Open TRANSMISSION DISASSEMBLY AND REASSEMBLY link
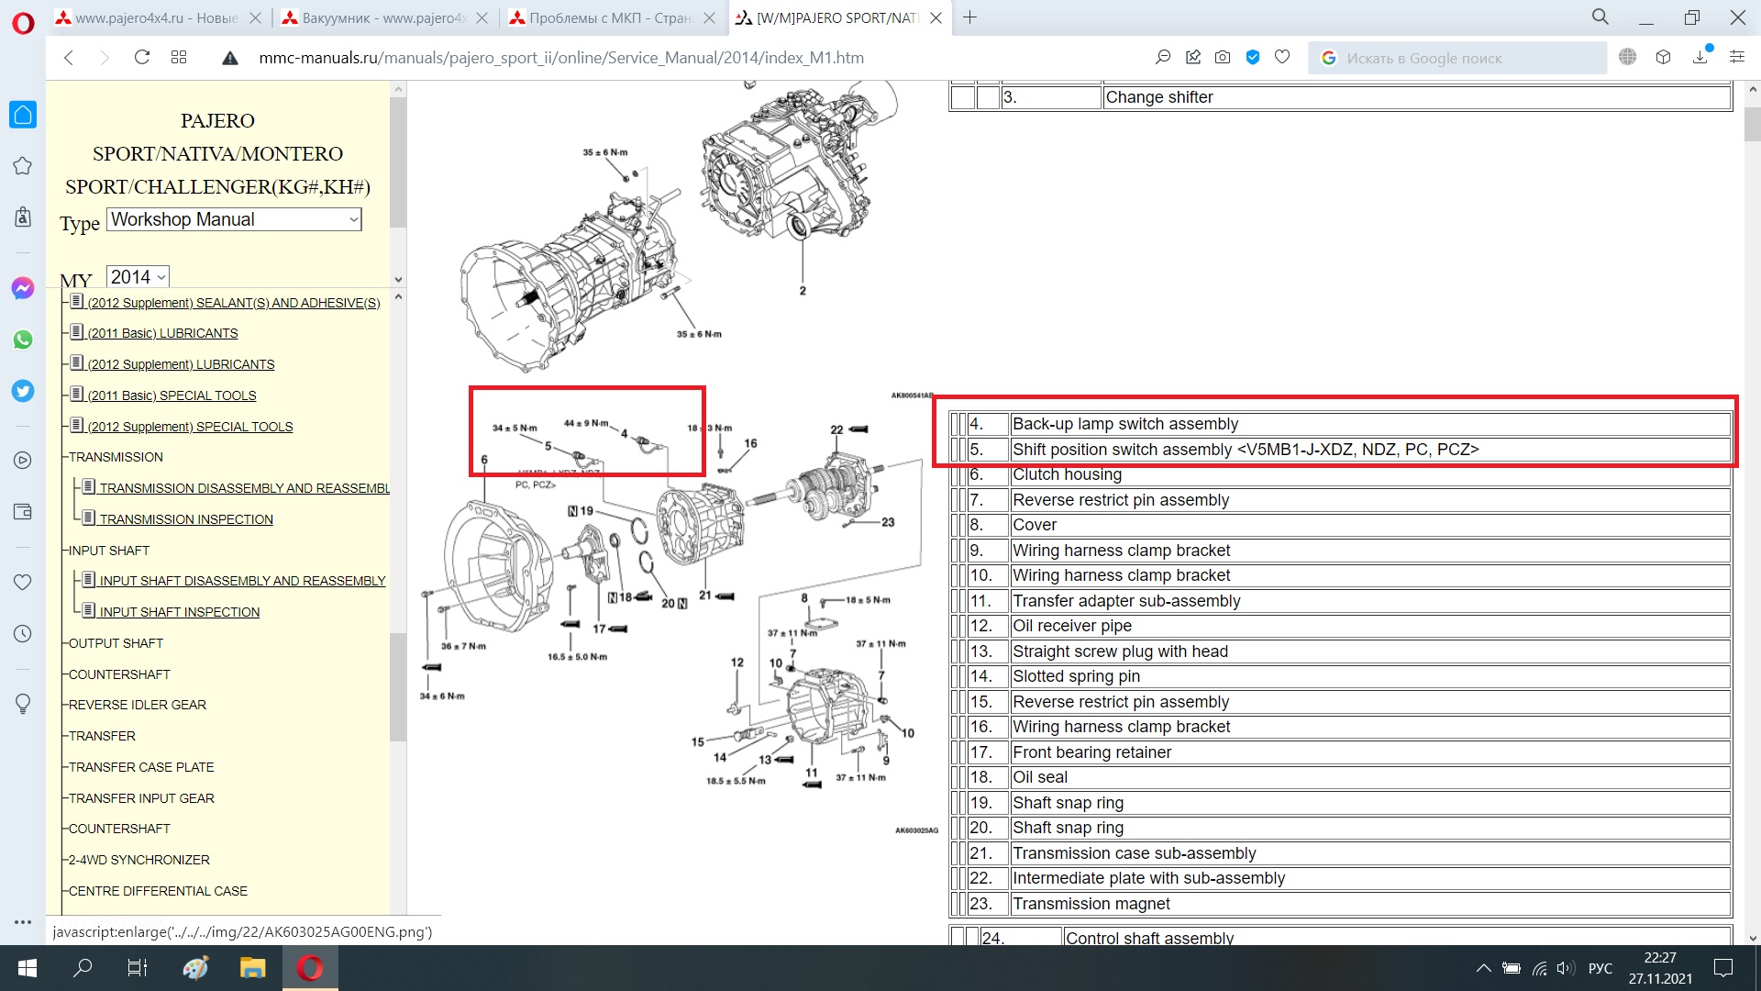The image size is (1761, 991). click(244, 488)
